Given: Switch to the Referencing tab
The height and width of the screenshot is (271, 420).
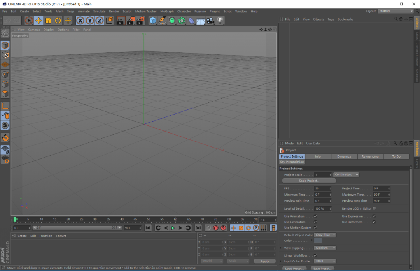Looking at the screenshot, I should pyautogui.click(x=370, y=156).
